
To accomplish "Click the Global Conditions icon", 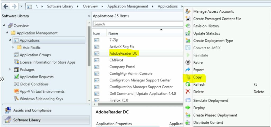I will click(x=16, y=84).
